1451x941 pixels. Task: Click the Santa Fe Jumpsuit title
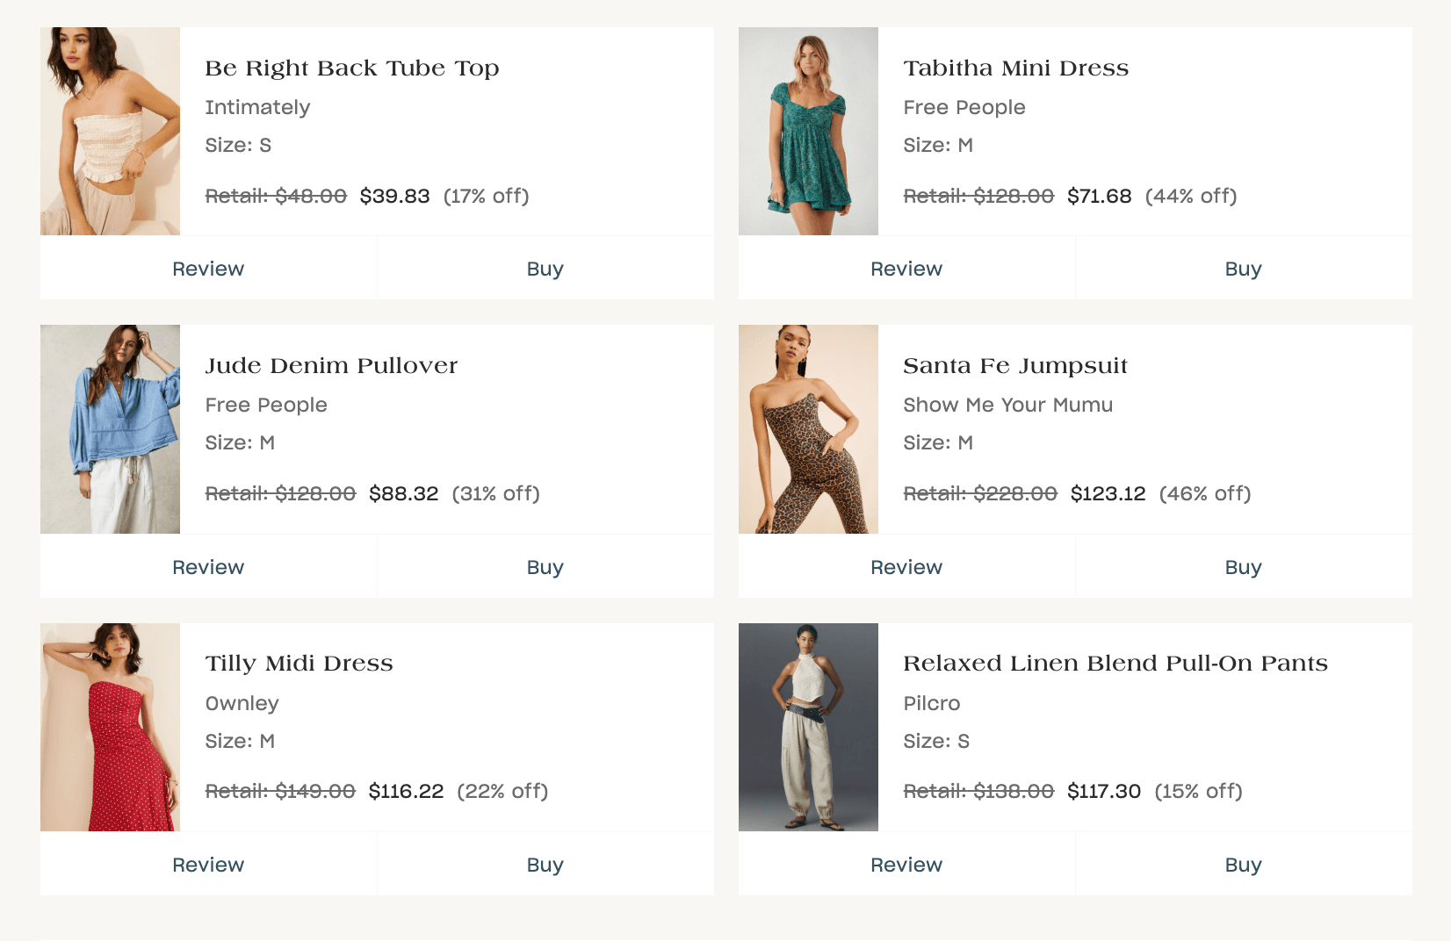click(x=1015, y=366)
